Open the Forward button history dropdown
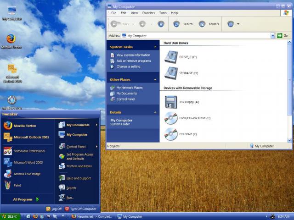 coord(152,24)
